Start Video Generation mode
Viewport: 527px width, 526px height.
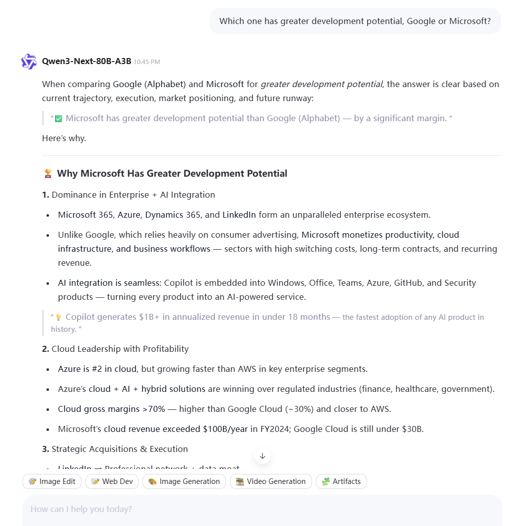[270, 481]
